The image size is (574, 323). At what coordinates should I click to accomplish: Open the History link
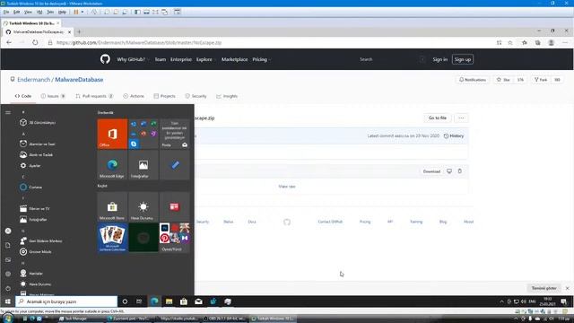click(454, 135)
